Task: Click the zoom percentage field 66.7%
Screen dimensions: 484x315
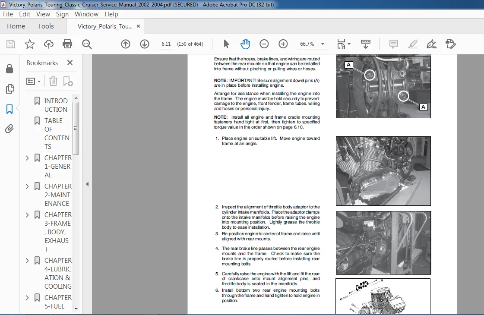Action: click(307, 44)
